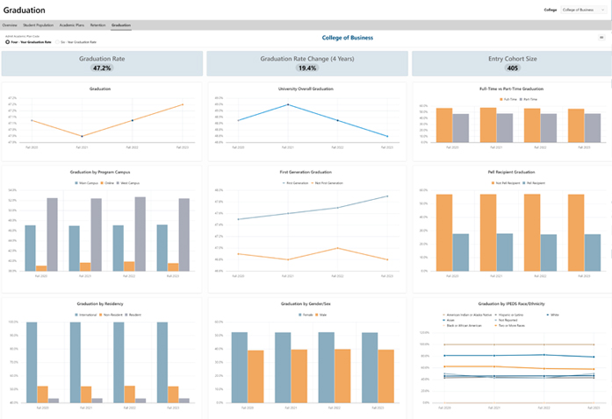Click Fall 2022 Not First Generation point
Viewport: 612px width, 419px height.
pos(338,248)
